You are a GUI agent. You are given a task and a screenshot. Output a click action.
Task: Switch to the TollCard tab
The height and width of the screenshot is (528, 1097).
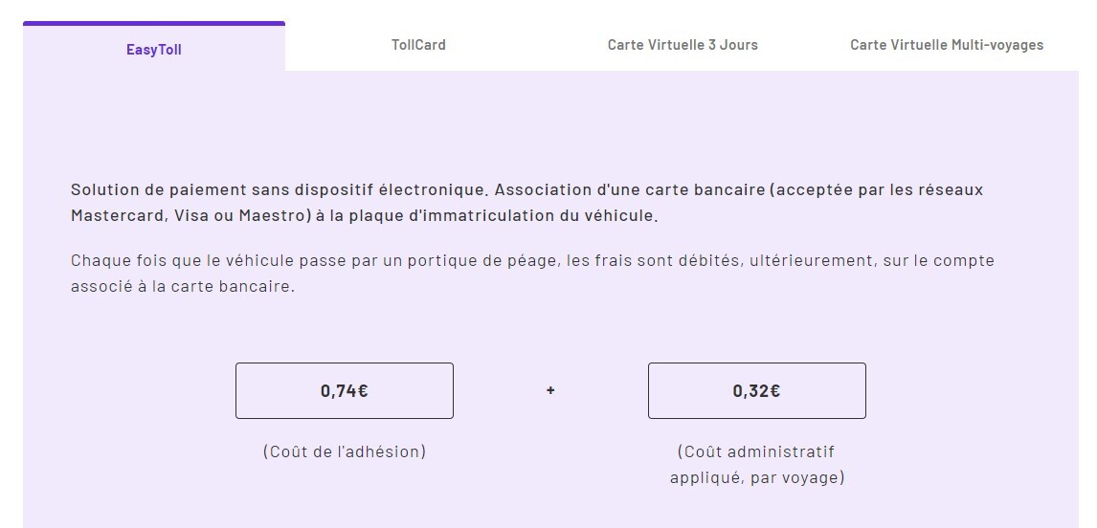[x=418, y=45]
